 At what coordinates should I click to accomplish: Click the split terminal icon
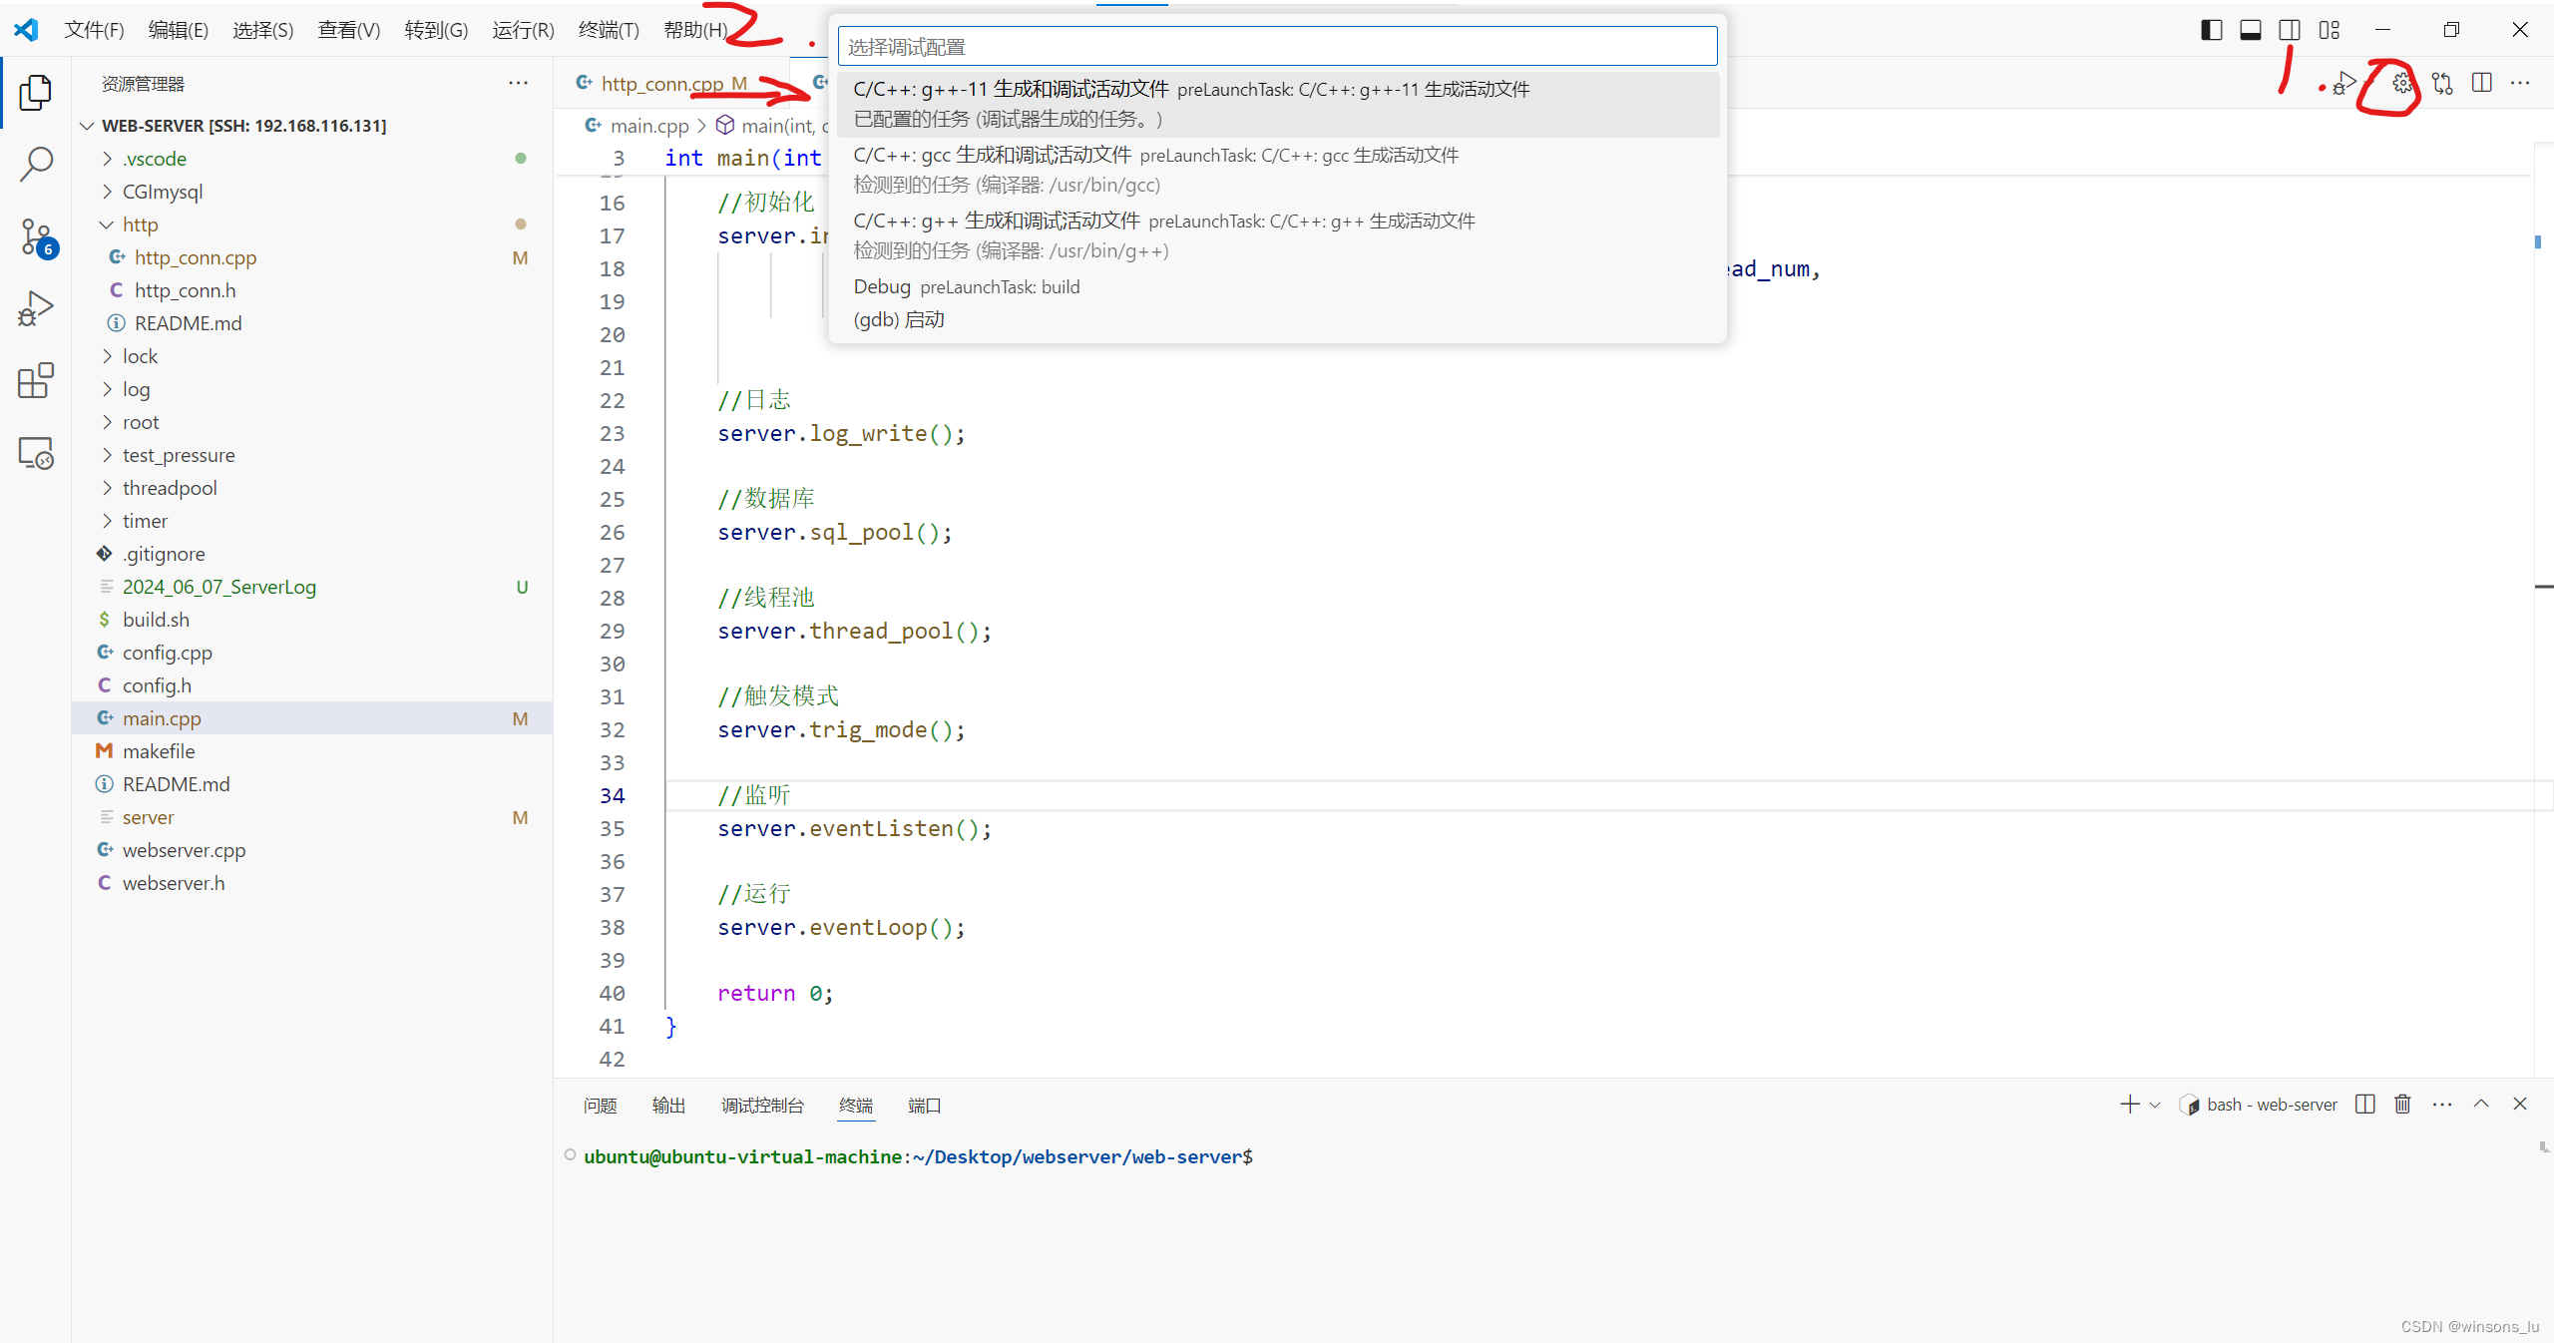tap(2365, 1104)
